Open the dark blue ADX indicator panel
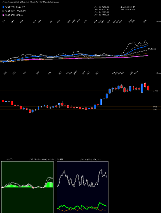The image size is (161, 213). [x=82, y=187]
